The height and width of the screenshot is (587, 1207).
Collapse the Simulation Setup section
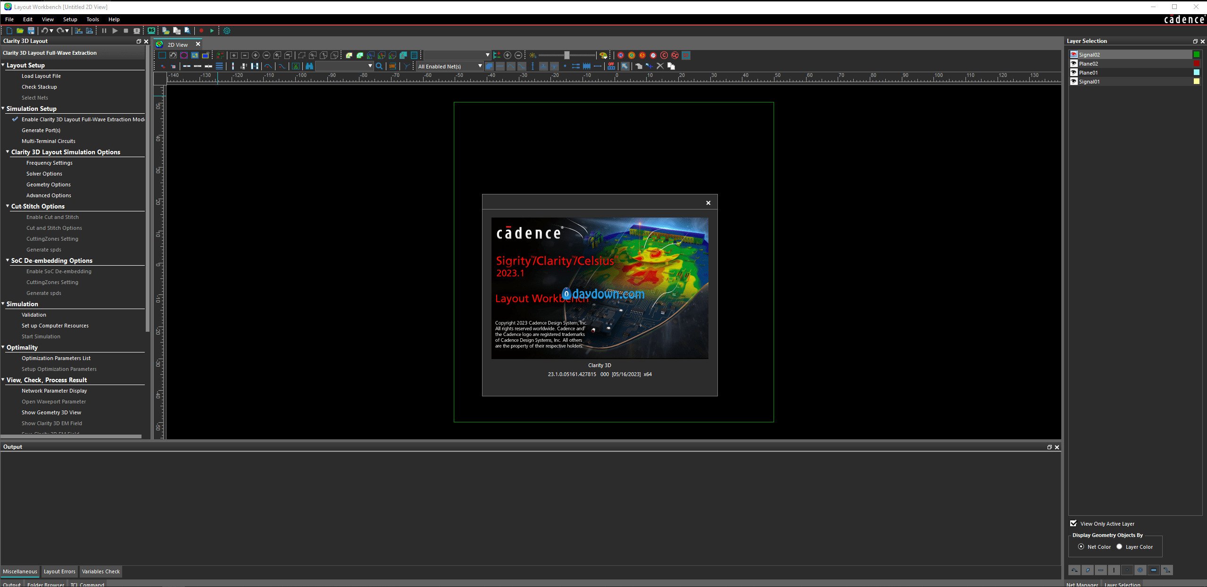click(x=3, y=108)
